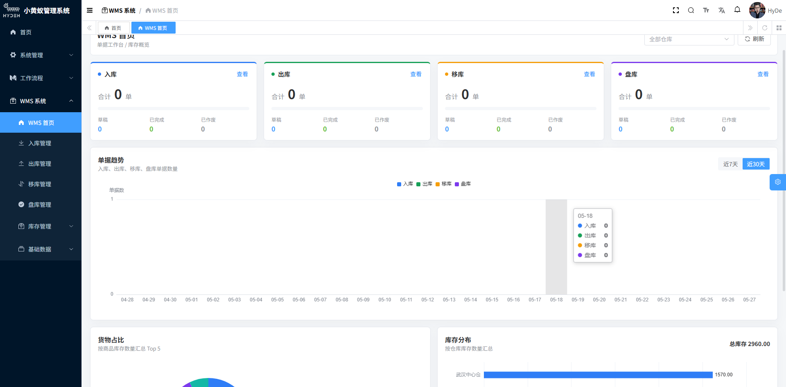Click the WMS 系统 breadcrumb icon
This screenshot has width=786, height=387.
[x=105, y=10]
